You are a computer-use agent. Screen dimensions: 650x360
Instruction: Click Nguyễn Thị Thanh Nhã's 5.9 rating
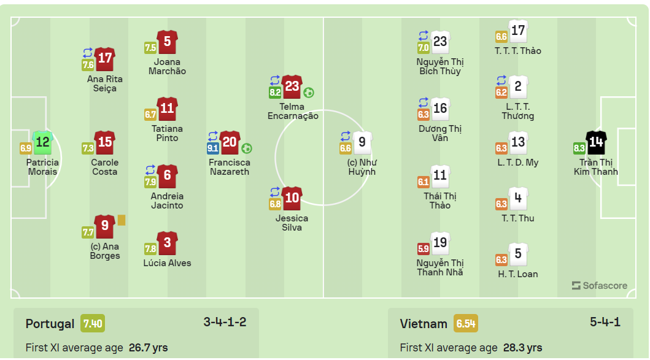[x=423, y=249]
